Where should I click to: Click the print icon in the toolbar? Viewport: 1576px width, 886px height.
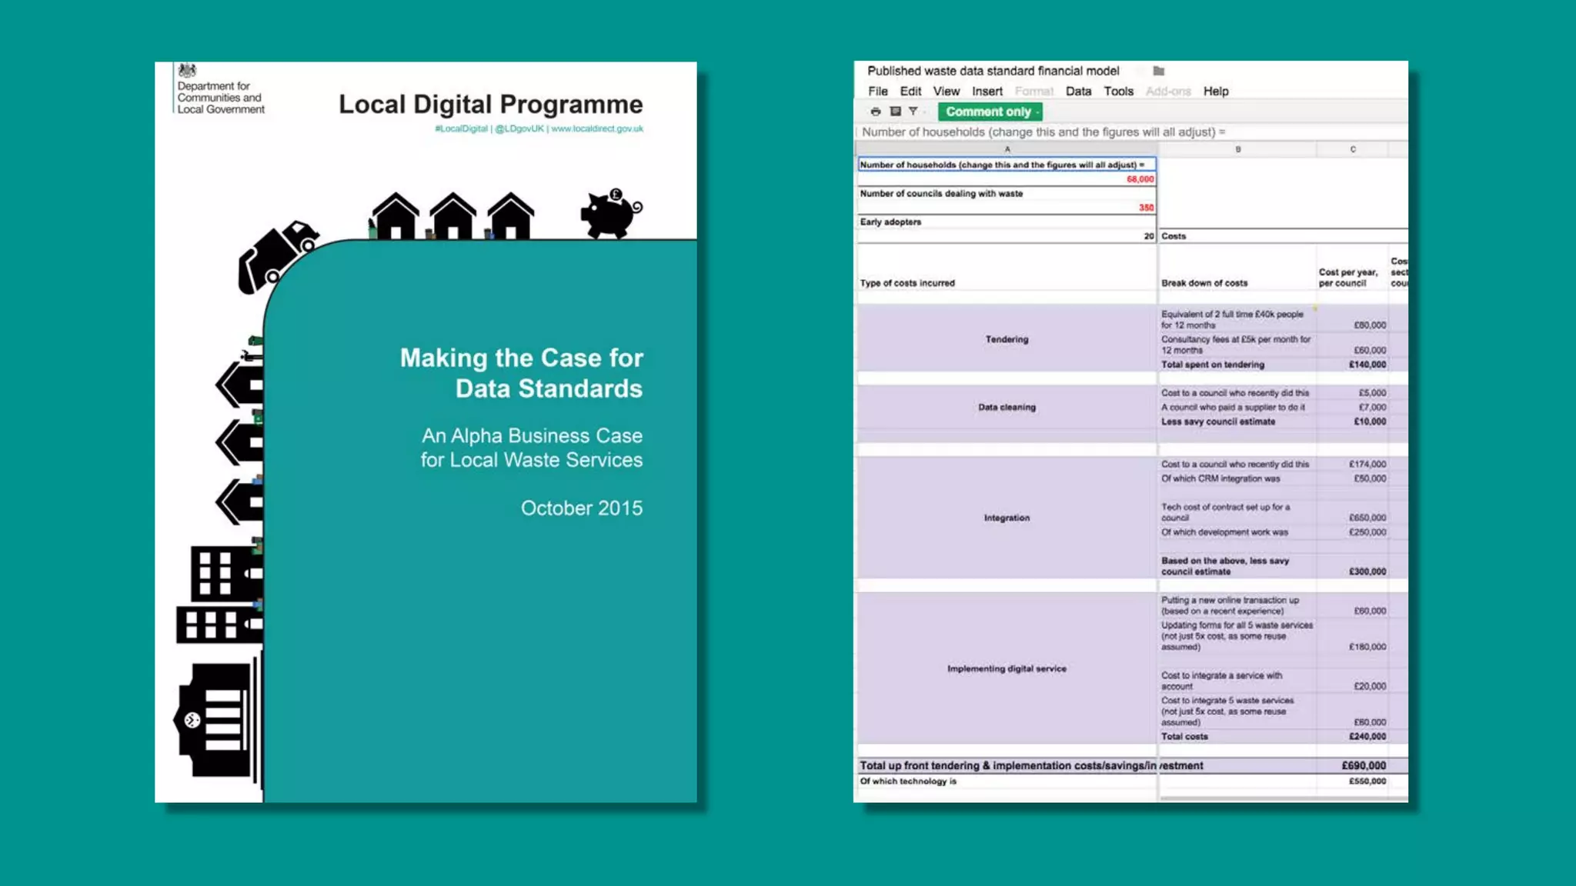pos(875,112)
